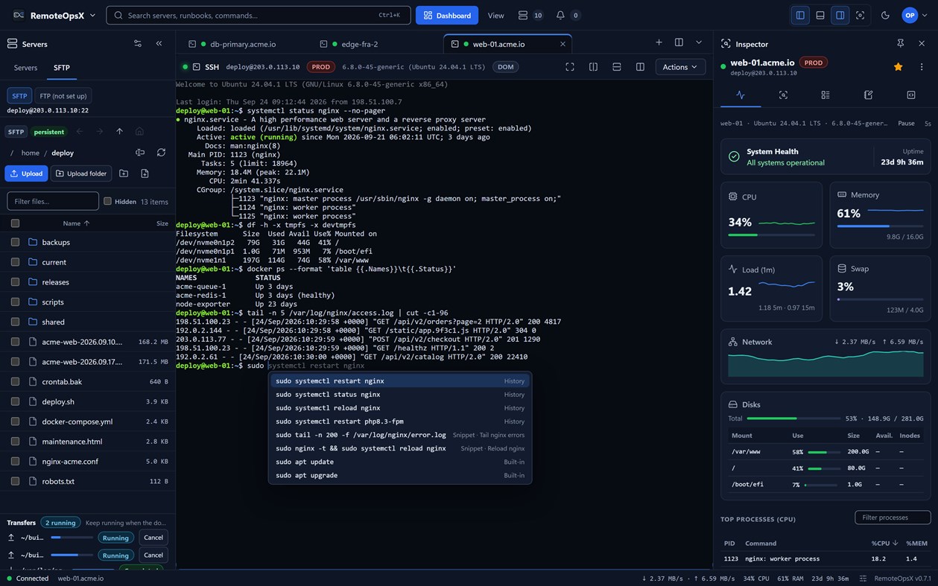This screenshot has height=586, width=938.
Task: Sort files by Name column
Action: [76, 223]
